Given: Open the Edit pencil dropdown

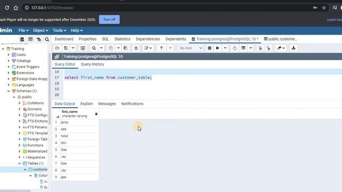Looking at the screenshot, I should [x=148, y=48].
